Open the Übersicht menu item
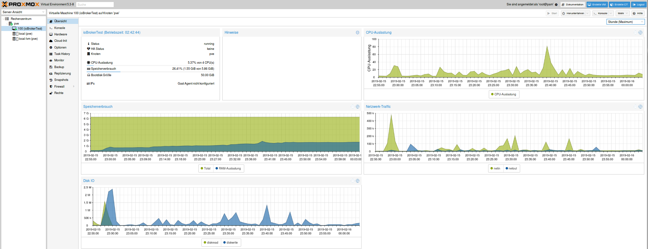Image resolution: width=648 pixels, height=249 pixels. click(x=63, y=21)
